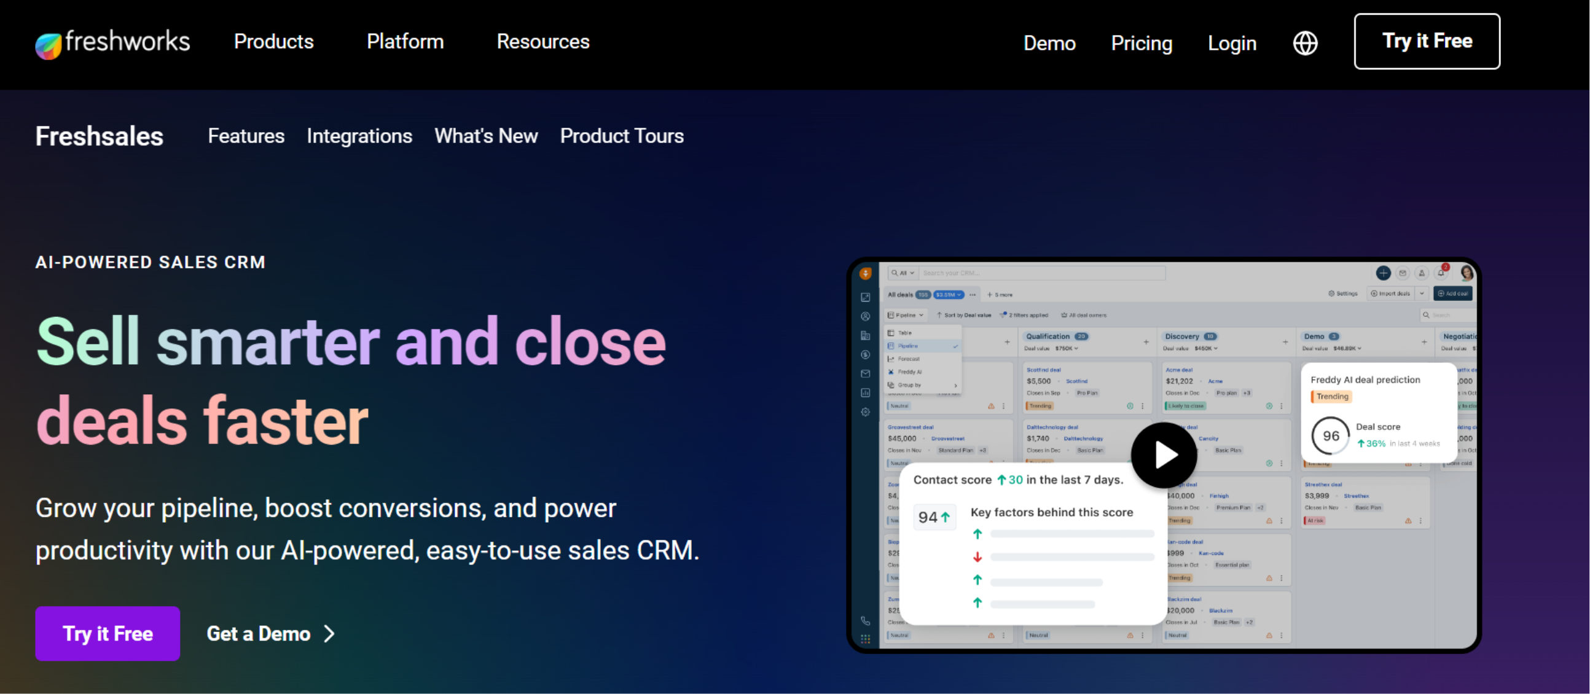Expand Group by in the preview view menu
Screen dimensions: 1590x694
(x=922, y=385)
